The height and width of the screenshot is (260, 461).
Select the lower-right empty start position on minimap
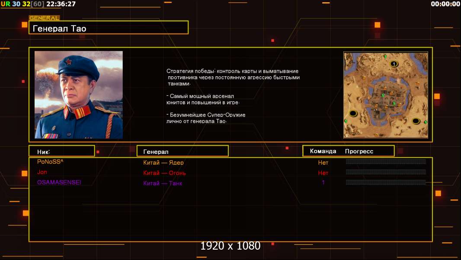(416, 121)
